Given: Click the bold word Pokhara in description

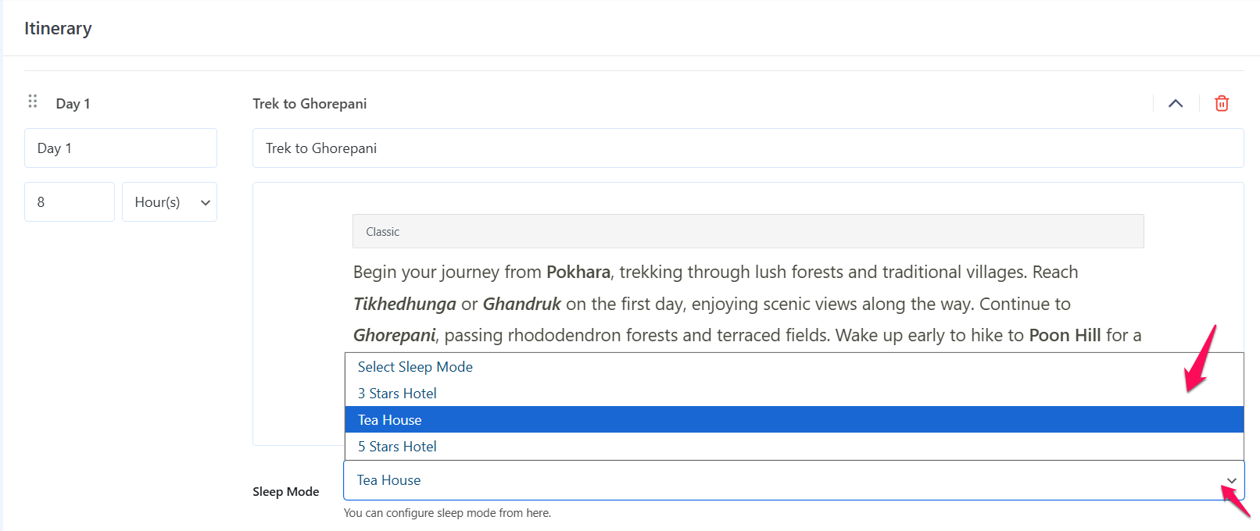Looking at the screenshot, I should pyautogui.click(x=578, y=273).
